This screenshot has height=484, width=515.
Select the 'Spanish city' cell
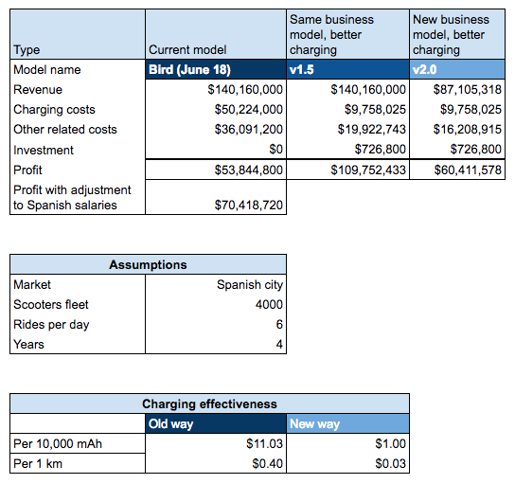coord(216,284)
